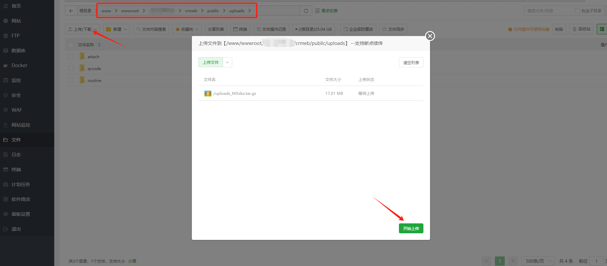This screenshot has height=266, width=607.
Task: Check the attach folder checkbox
Action: 71,57
